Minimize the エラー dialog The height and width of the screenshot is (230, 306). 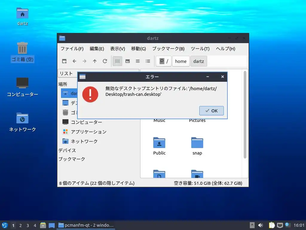(208, 77)
